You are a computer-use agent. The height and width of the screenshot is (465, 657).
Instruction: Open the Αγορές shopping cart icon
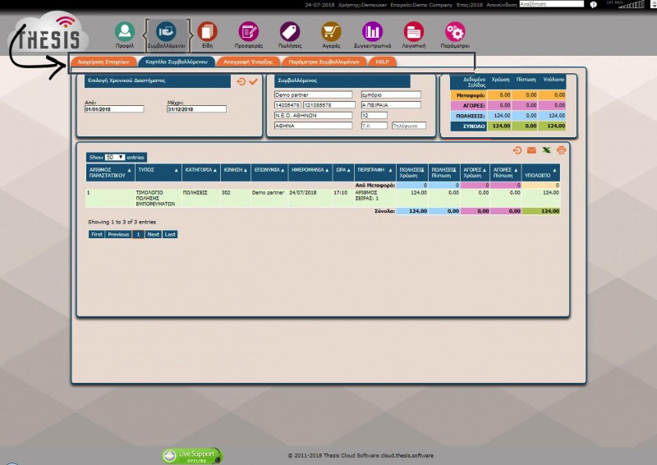pyautogui.click(x=331, y=32)
